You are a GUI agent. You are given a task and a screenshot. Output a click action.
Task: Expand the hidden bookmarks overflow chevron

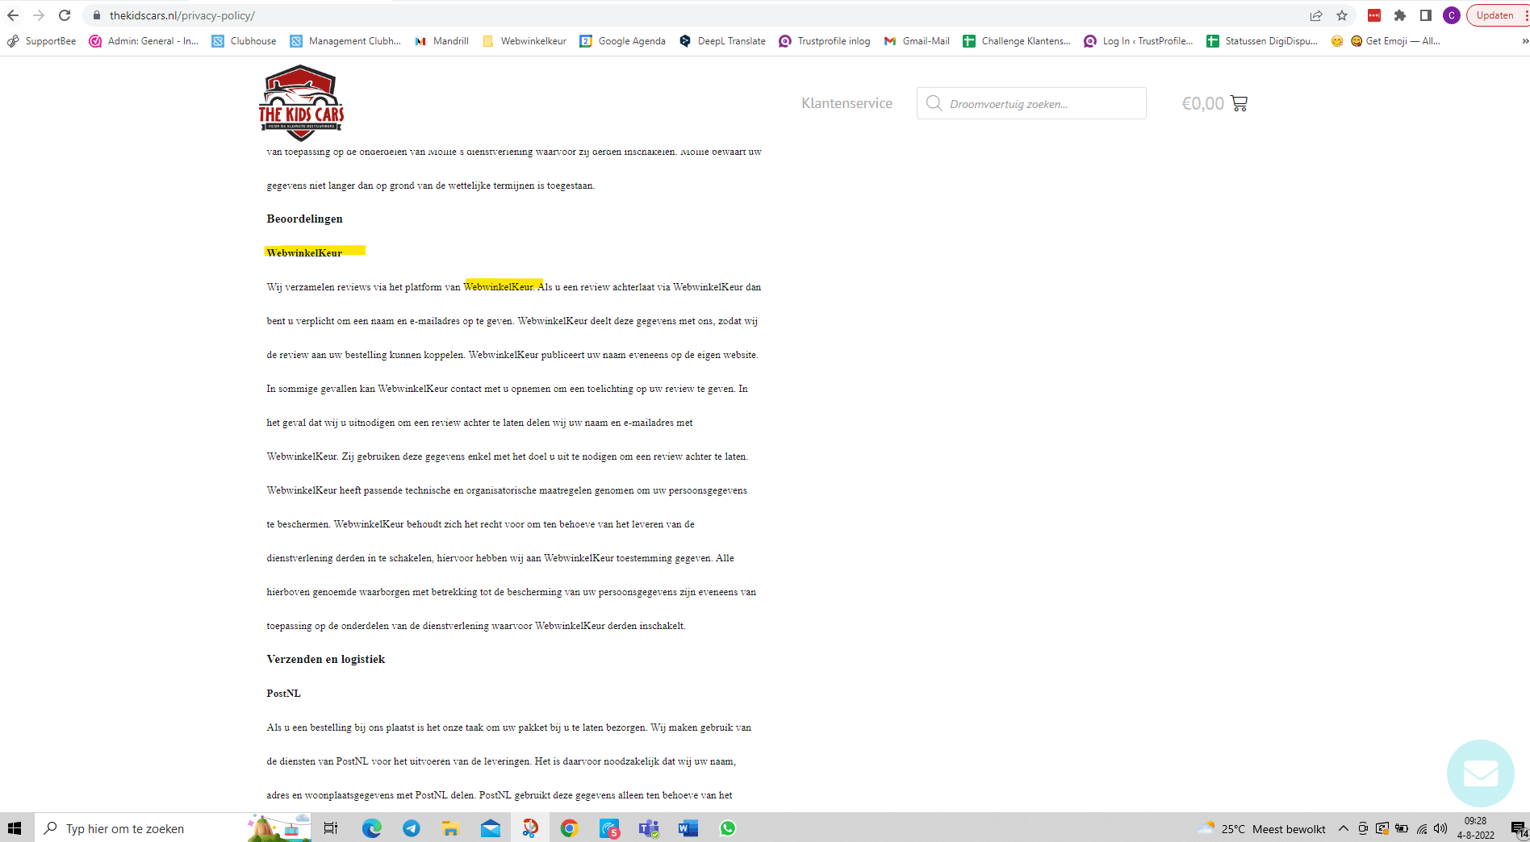click(1524, 41)
